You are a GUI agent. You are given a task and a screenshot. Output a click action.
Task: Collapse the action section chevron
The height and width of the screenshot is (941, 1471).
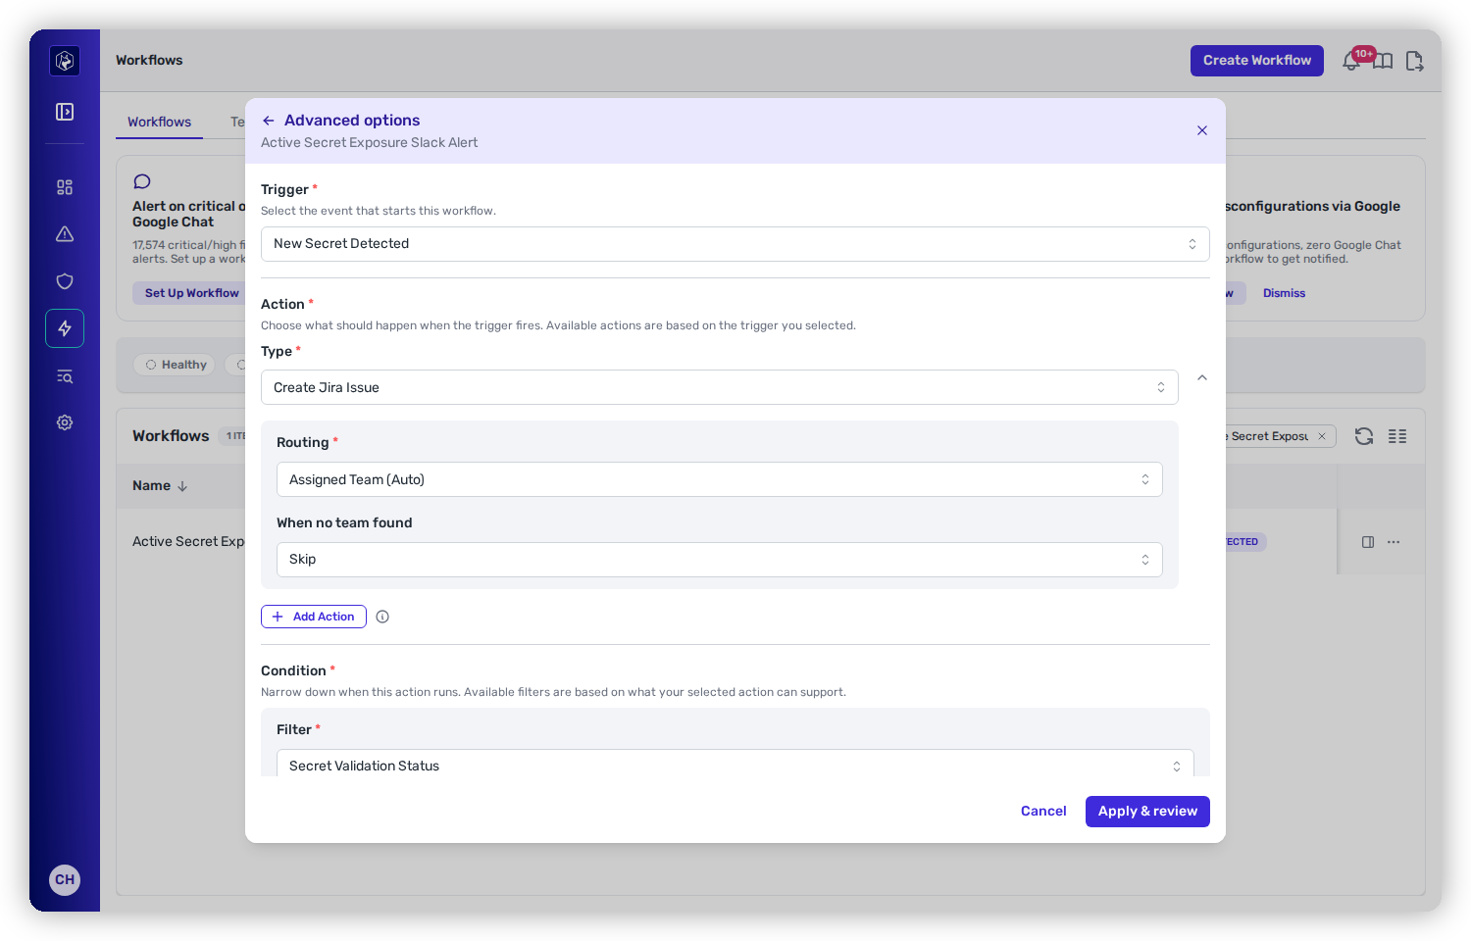click(x=1202, y=377)
